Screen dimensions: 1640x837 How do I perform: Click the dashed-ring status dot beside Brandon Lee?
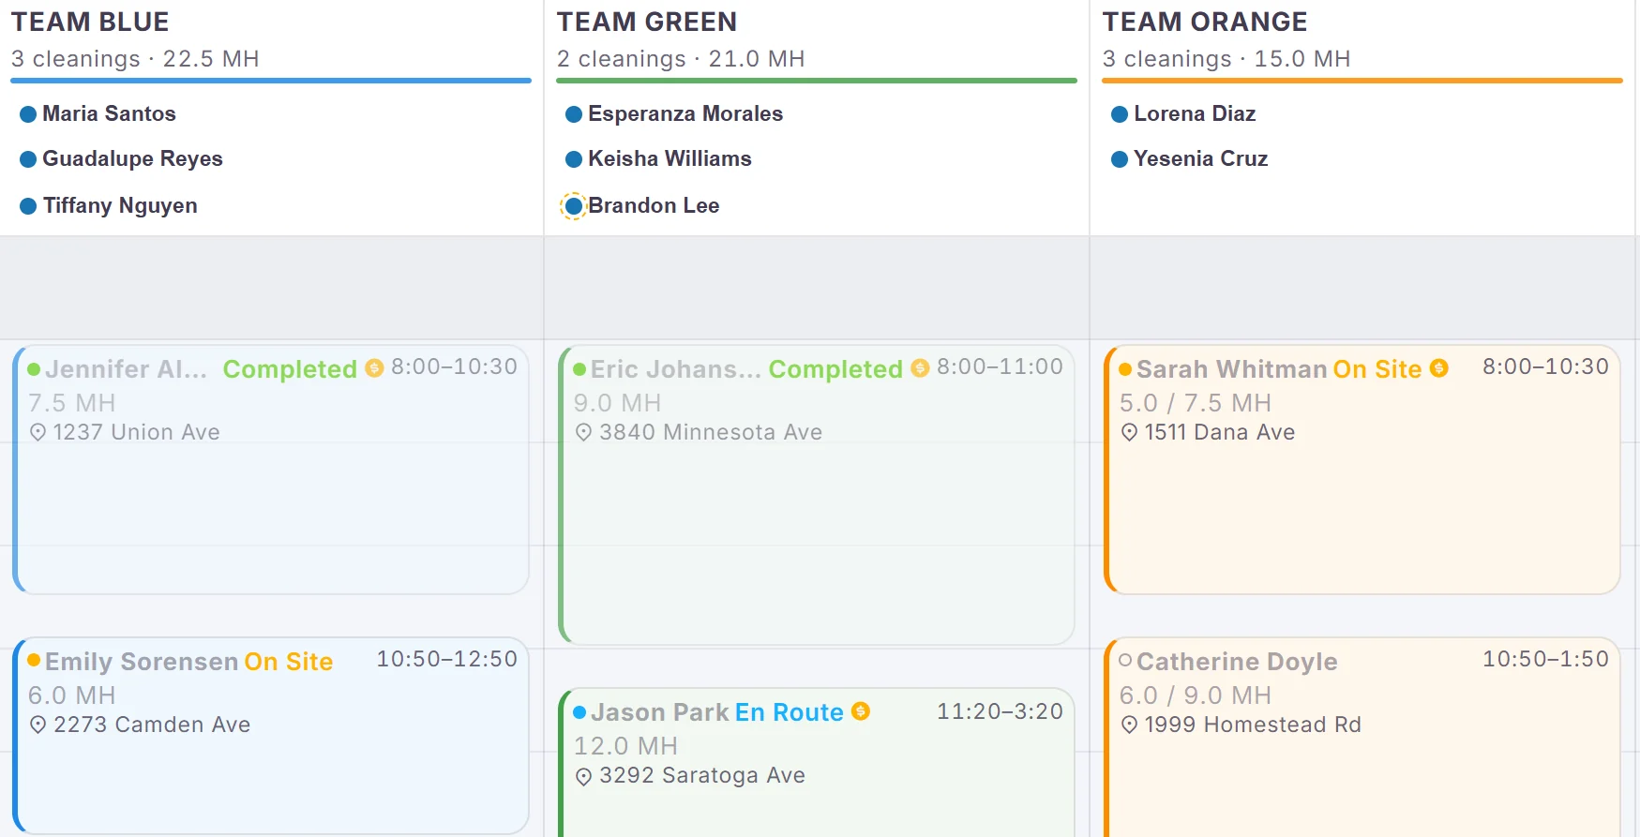point(574,205)
